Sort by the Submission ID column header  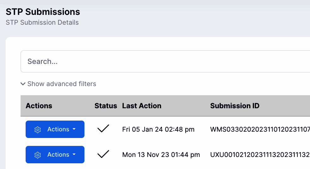[235, 106]
